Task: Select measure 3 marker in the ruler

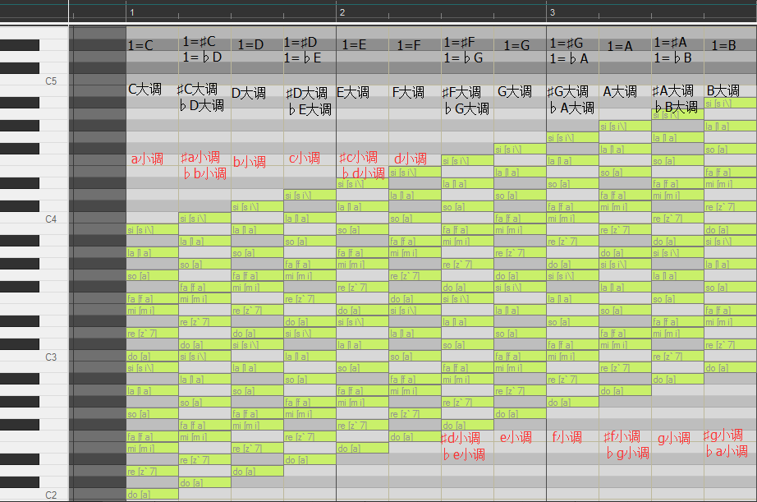Action: click(553, 12)
